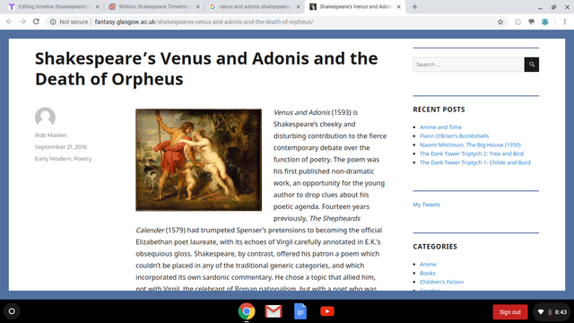Close the Editing timeline Shakespeare tab
Viewport: 574px width, 323px height.
[x=98, y=6]
